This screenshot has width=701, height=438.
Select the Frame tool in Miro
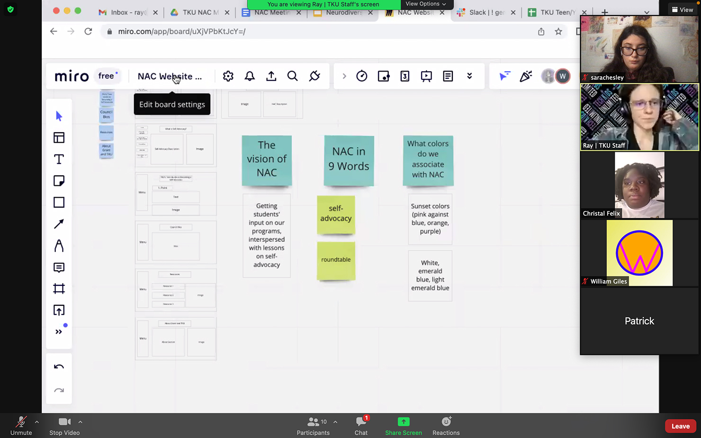click(59, 289)
